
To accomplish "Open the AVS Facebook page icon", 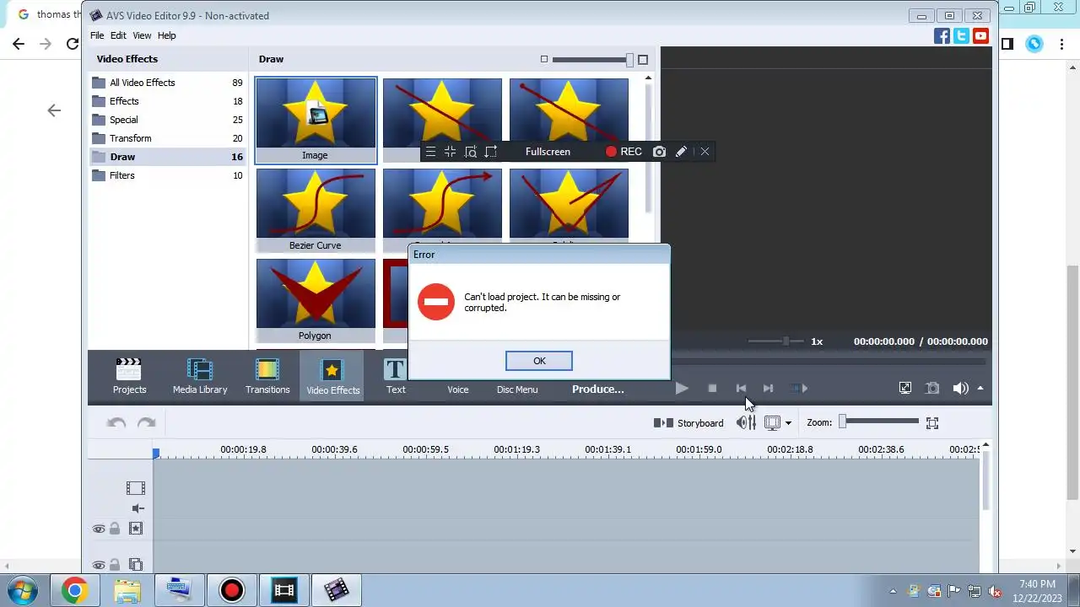I will [x=942, y=35].
